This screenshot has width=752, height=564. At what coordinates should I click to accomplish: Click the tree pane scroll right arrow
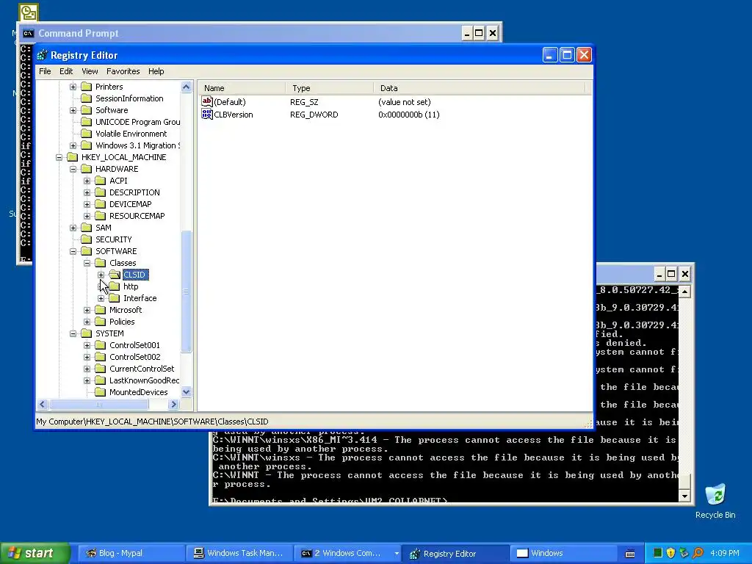[174, 405]
